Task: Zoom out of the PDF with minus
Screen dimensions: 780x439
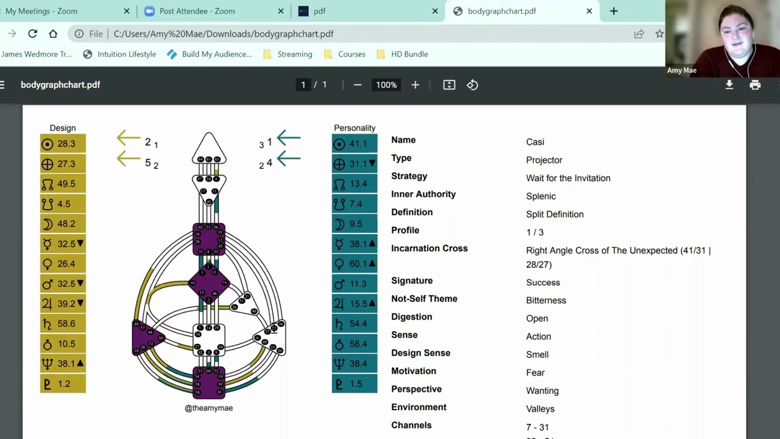Action: 358,85
